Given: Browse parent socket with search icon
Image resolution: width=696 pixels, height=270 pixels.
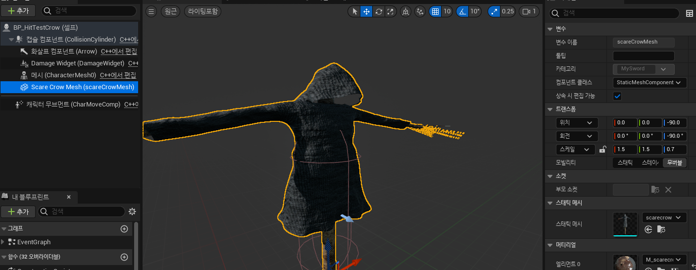Looking at the screenshot, I should [x=655, y=190].
